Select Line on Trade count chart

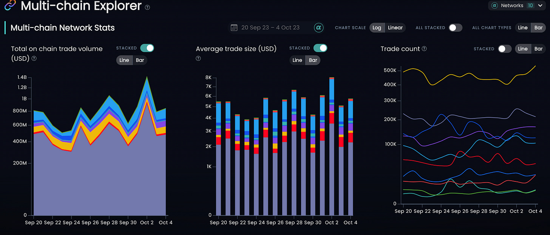tap(523, 49)
